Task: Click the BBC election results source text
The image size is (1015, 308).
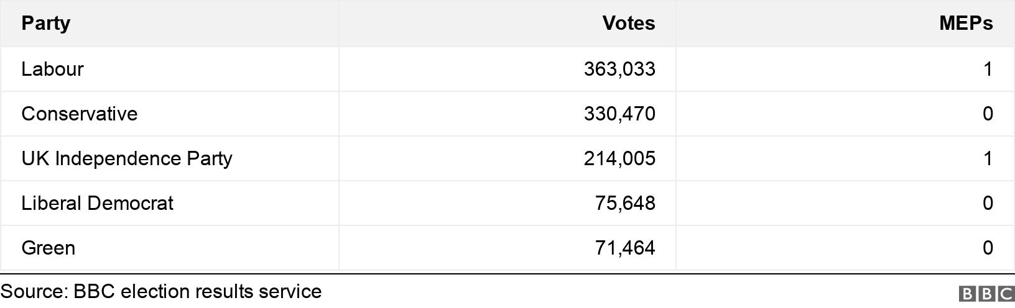Action: (x=161, y=292)
